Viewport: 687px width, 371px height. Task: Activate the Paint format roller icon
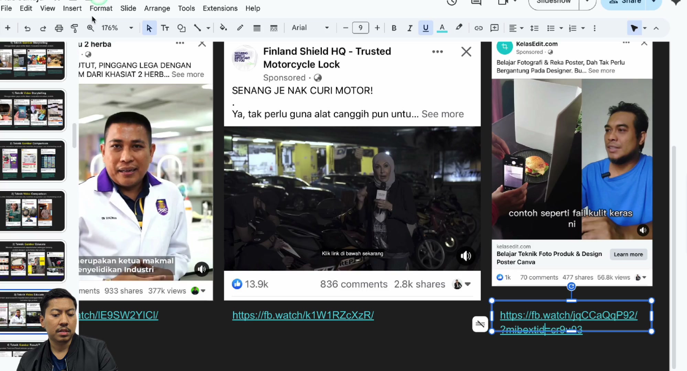coord(74,28)
